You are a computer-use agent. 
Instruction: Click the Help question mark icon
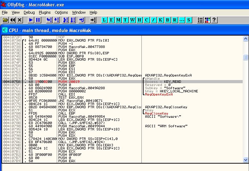[214, 20]
